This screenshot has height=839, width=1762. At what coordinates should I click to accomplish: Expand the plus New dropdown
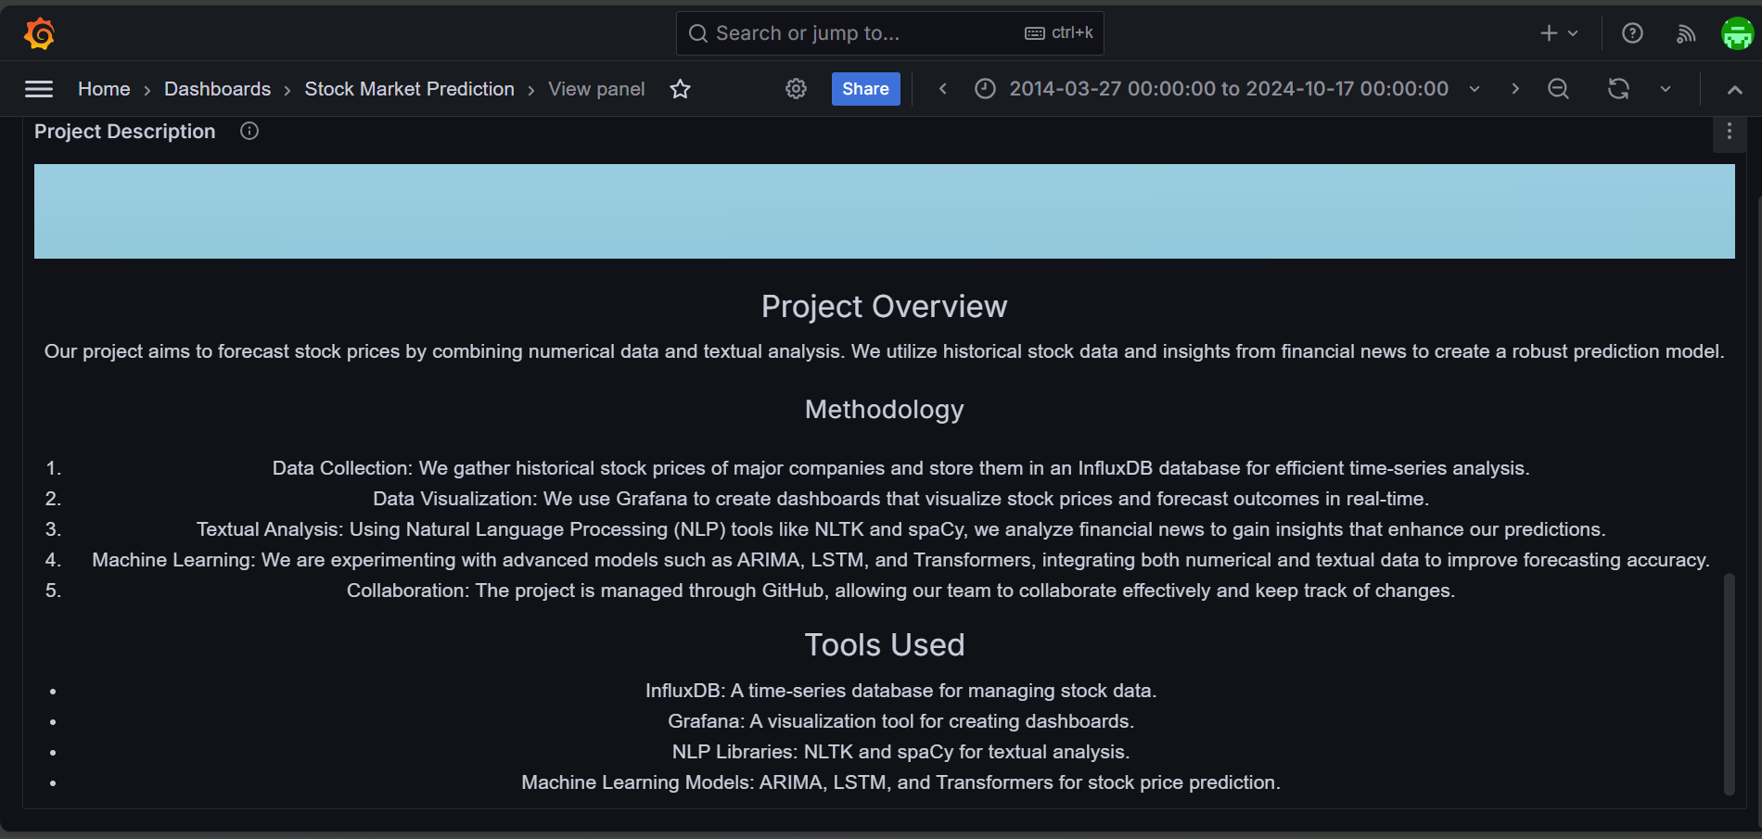[1559, 33]
